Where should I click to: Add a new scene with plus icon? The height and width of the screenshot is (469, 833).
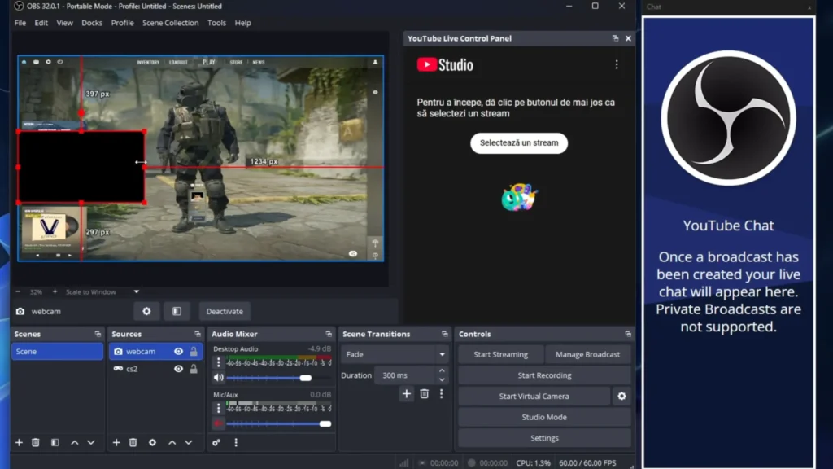tap(20, 442)
